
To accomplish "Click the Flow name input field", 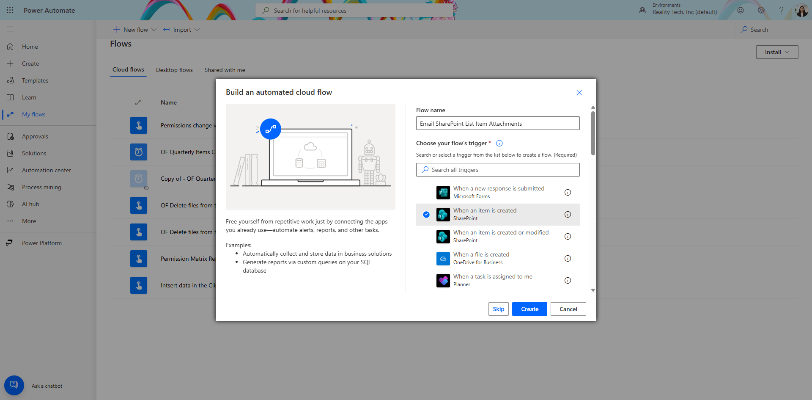I will [498, 124].
